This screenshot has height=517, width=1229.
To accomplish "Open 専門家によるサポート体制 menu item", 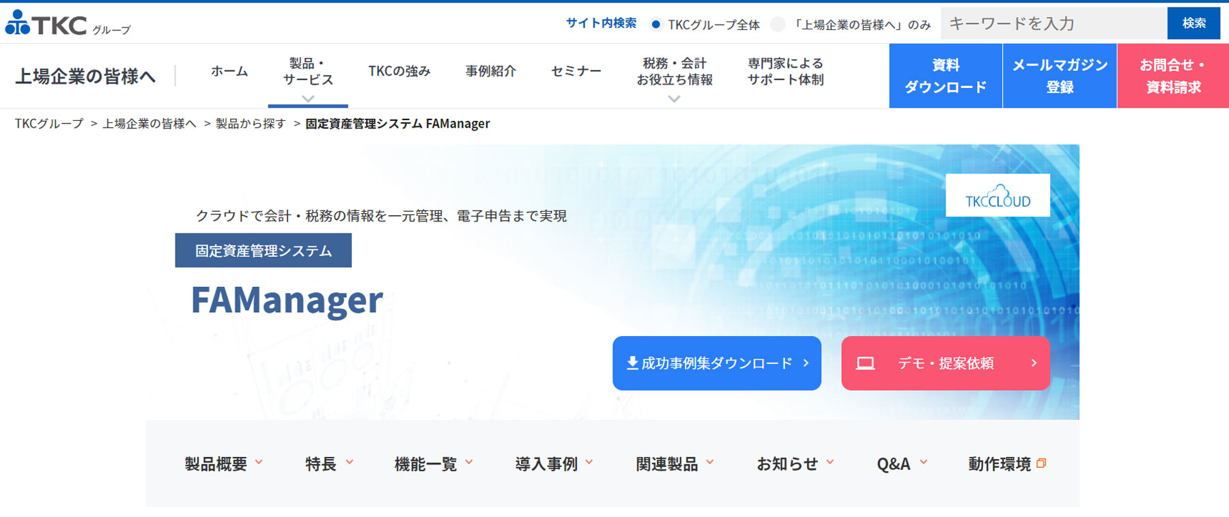I will tap(786, 72).
